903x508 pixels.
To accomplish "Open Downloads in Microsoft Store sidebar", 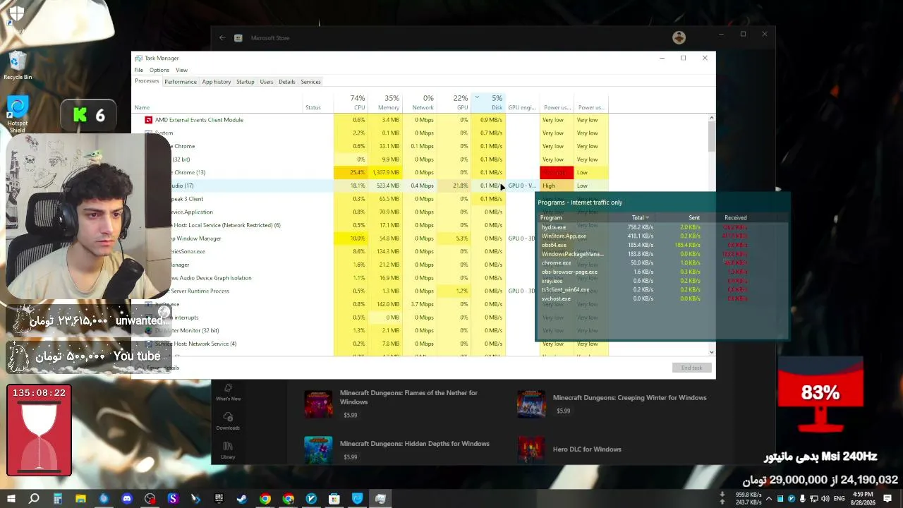I will (x=228, y=422).
